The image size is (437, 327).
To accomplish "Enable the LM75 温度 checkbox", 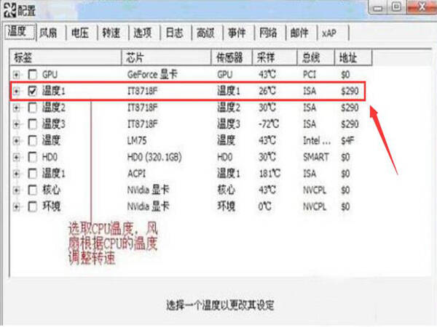I will pos(33,141).
